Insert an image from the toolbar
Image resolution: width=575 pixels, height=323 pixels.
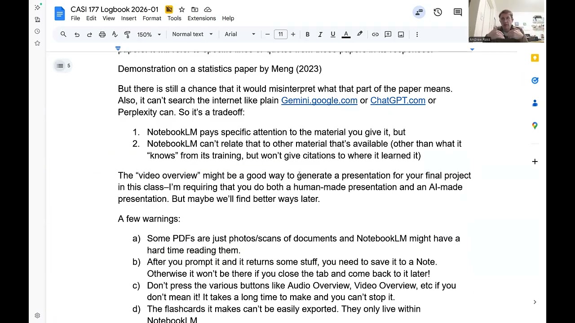tap(401, 34)
